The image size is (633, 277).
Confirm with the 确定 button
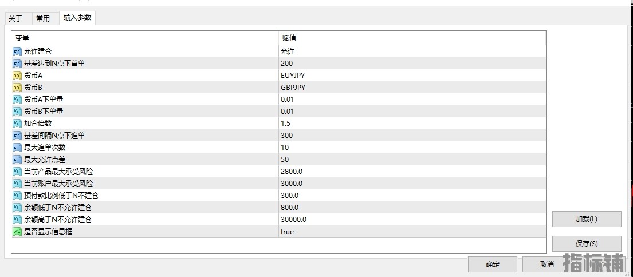tap(493, 264)
